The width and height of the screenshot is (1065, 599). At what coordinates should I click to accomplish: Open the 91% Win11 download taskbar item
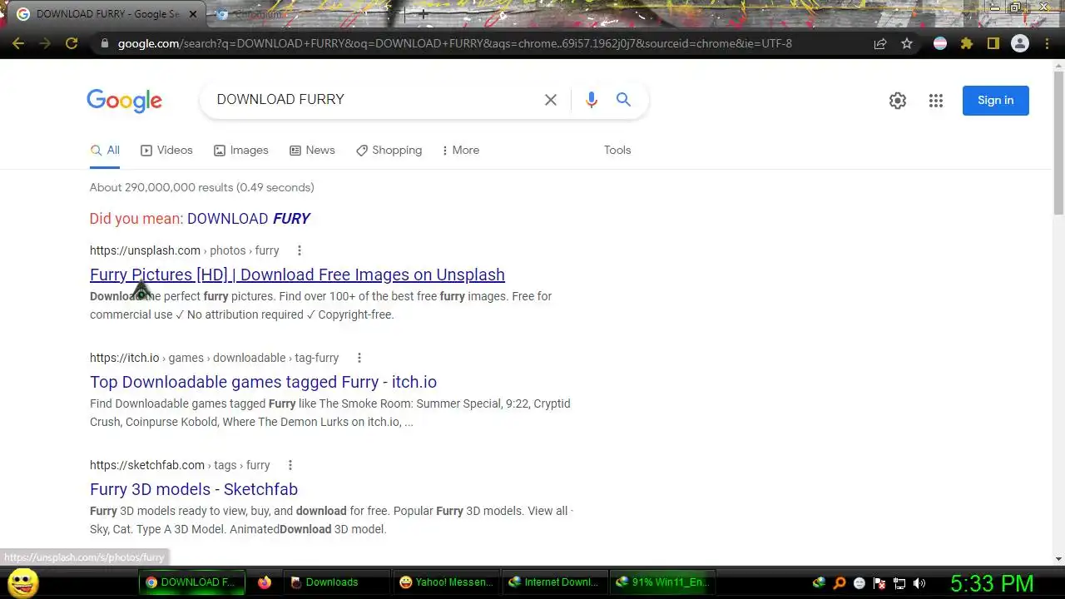[x=663, y=582]
